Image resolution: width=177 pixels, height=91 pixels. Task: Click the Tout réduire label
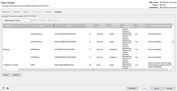click(55, 20)
